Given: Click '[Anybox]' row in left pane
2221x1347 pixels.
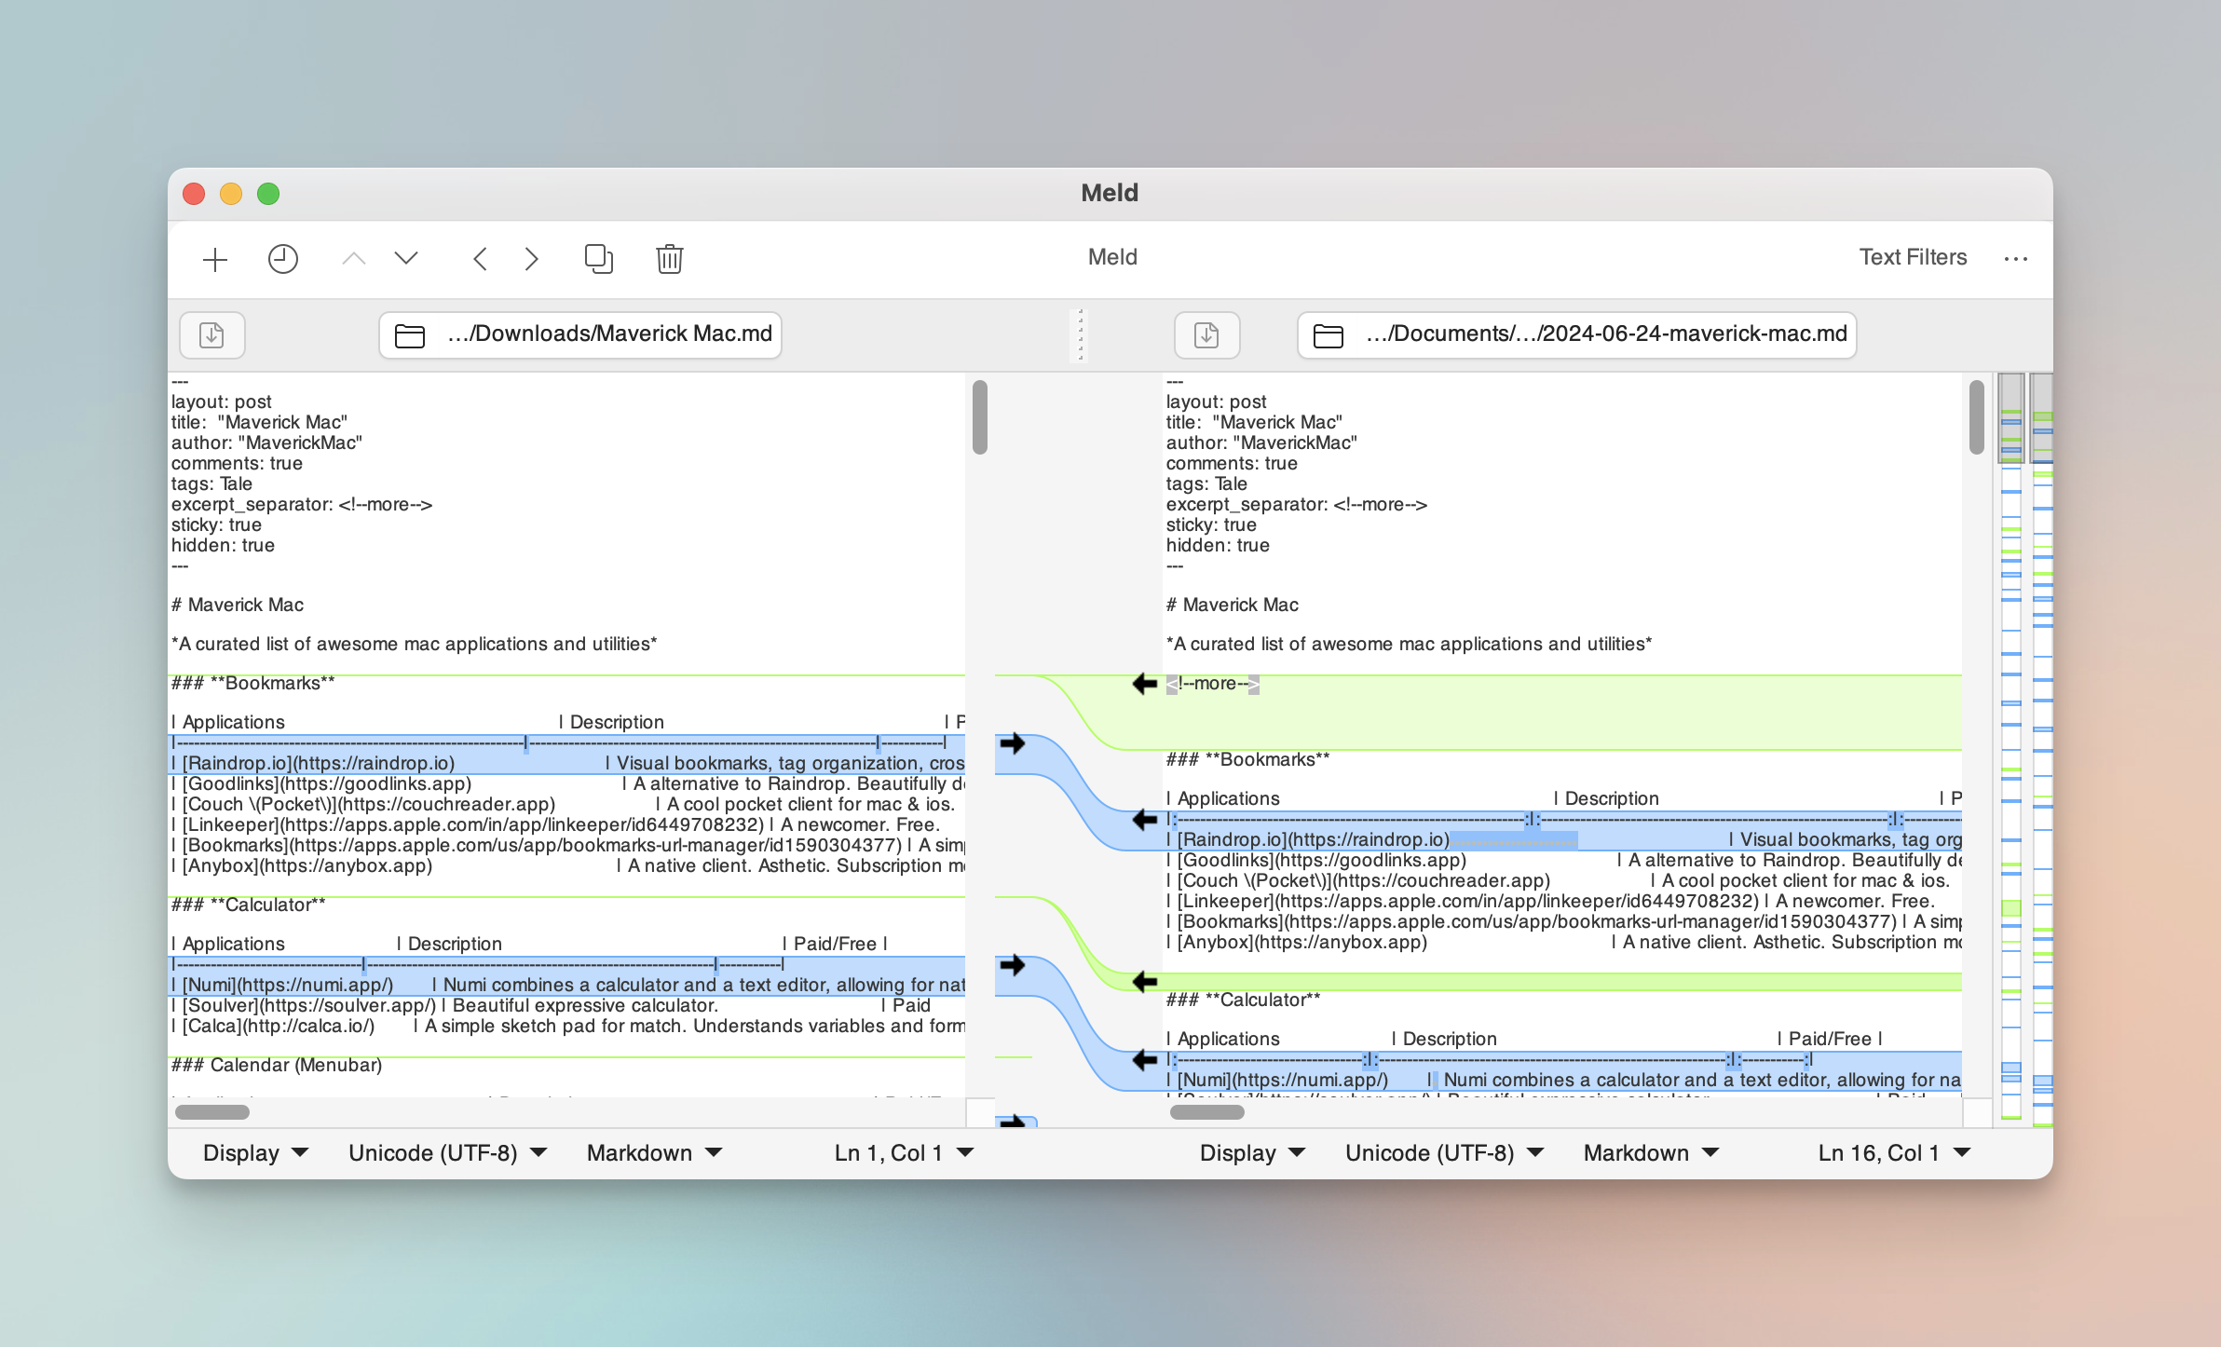Looking at the screenshot, I should (x=566, y=865).
